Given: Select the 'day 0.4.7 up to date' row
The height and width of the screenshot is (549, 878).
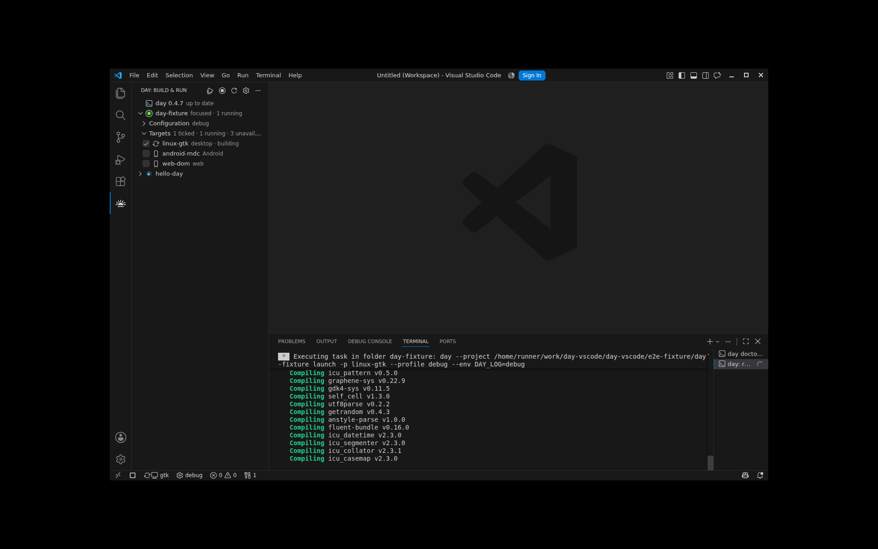Looking at the screenshot, I should pos(200,103).
